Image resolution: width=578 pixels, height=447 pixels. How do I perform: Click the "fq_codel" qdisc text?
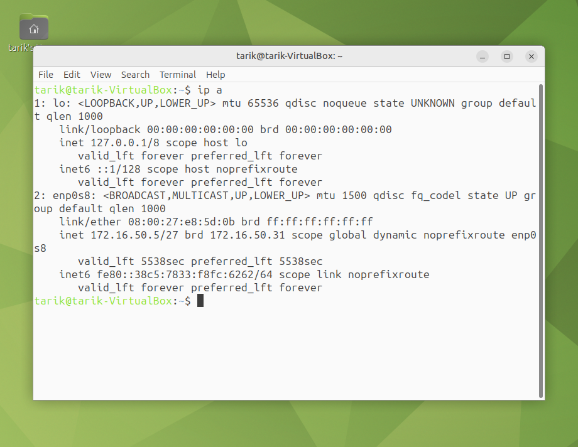pyautogui.click(x=436, y=195)
